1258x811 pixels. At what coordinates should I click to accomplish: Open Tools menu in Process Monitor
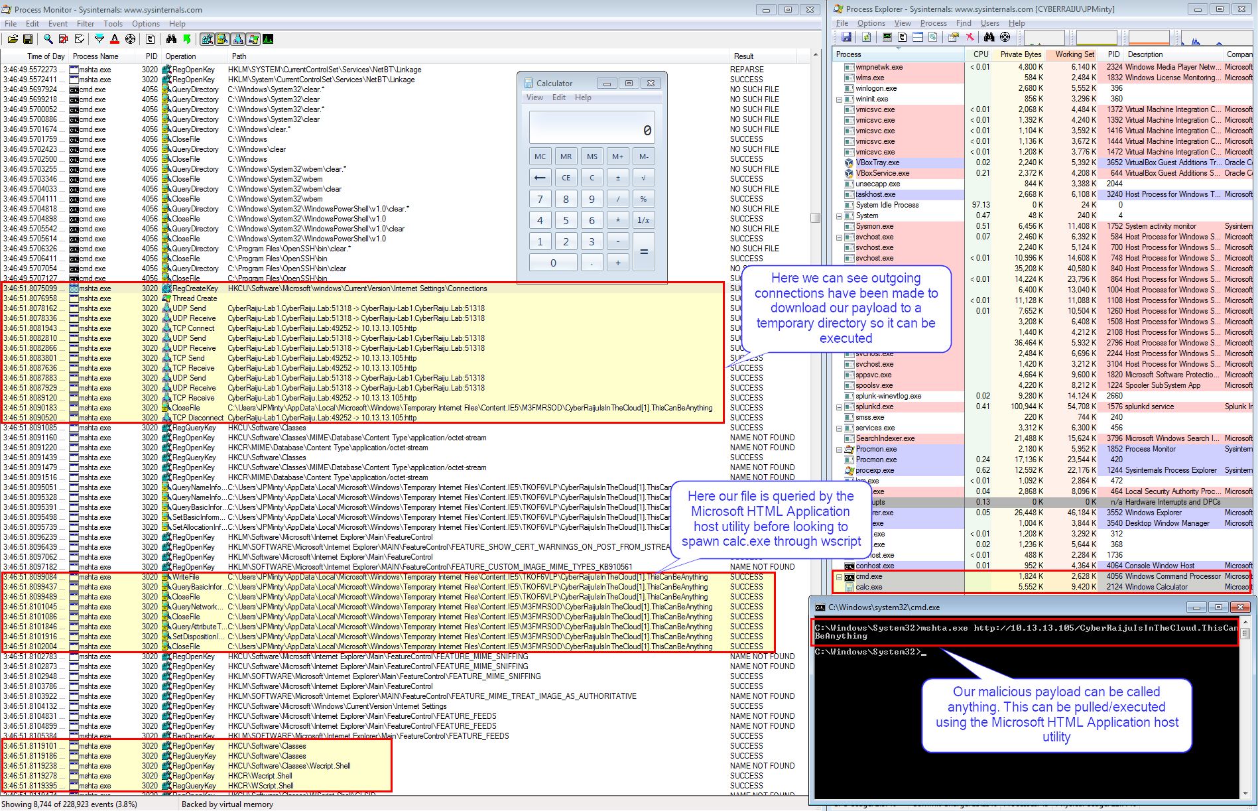tap(113, 24)
